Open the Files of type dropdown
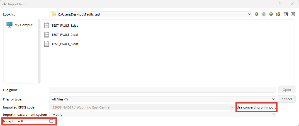This screenshot has height=126, width=299. coord(162,99)
